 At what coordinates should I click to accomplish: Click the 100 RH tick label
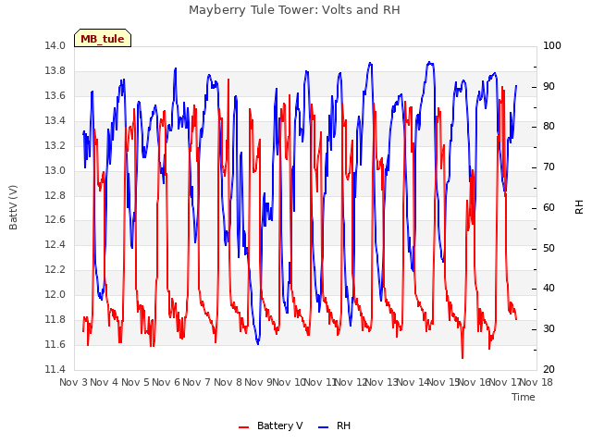click(552, 45)
